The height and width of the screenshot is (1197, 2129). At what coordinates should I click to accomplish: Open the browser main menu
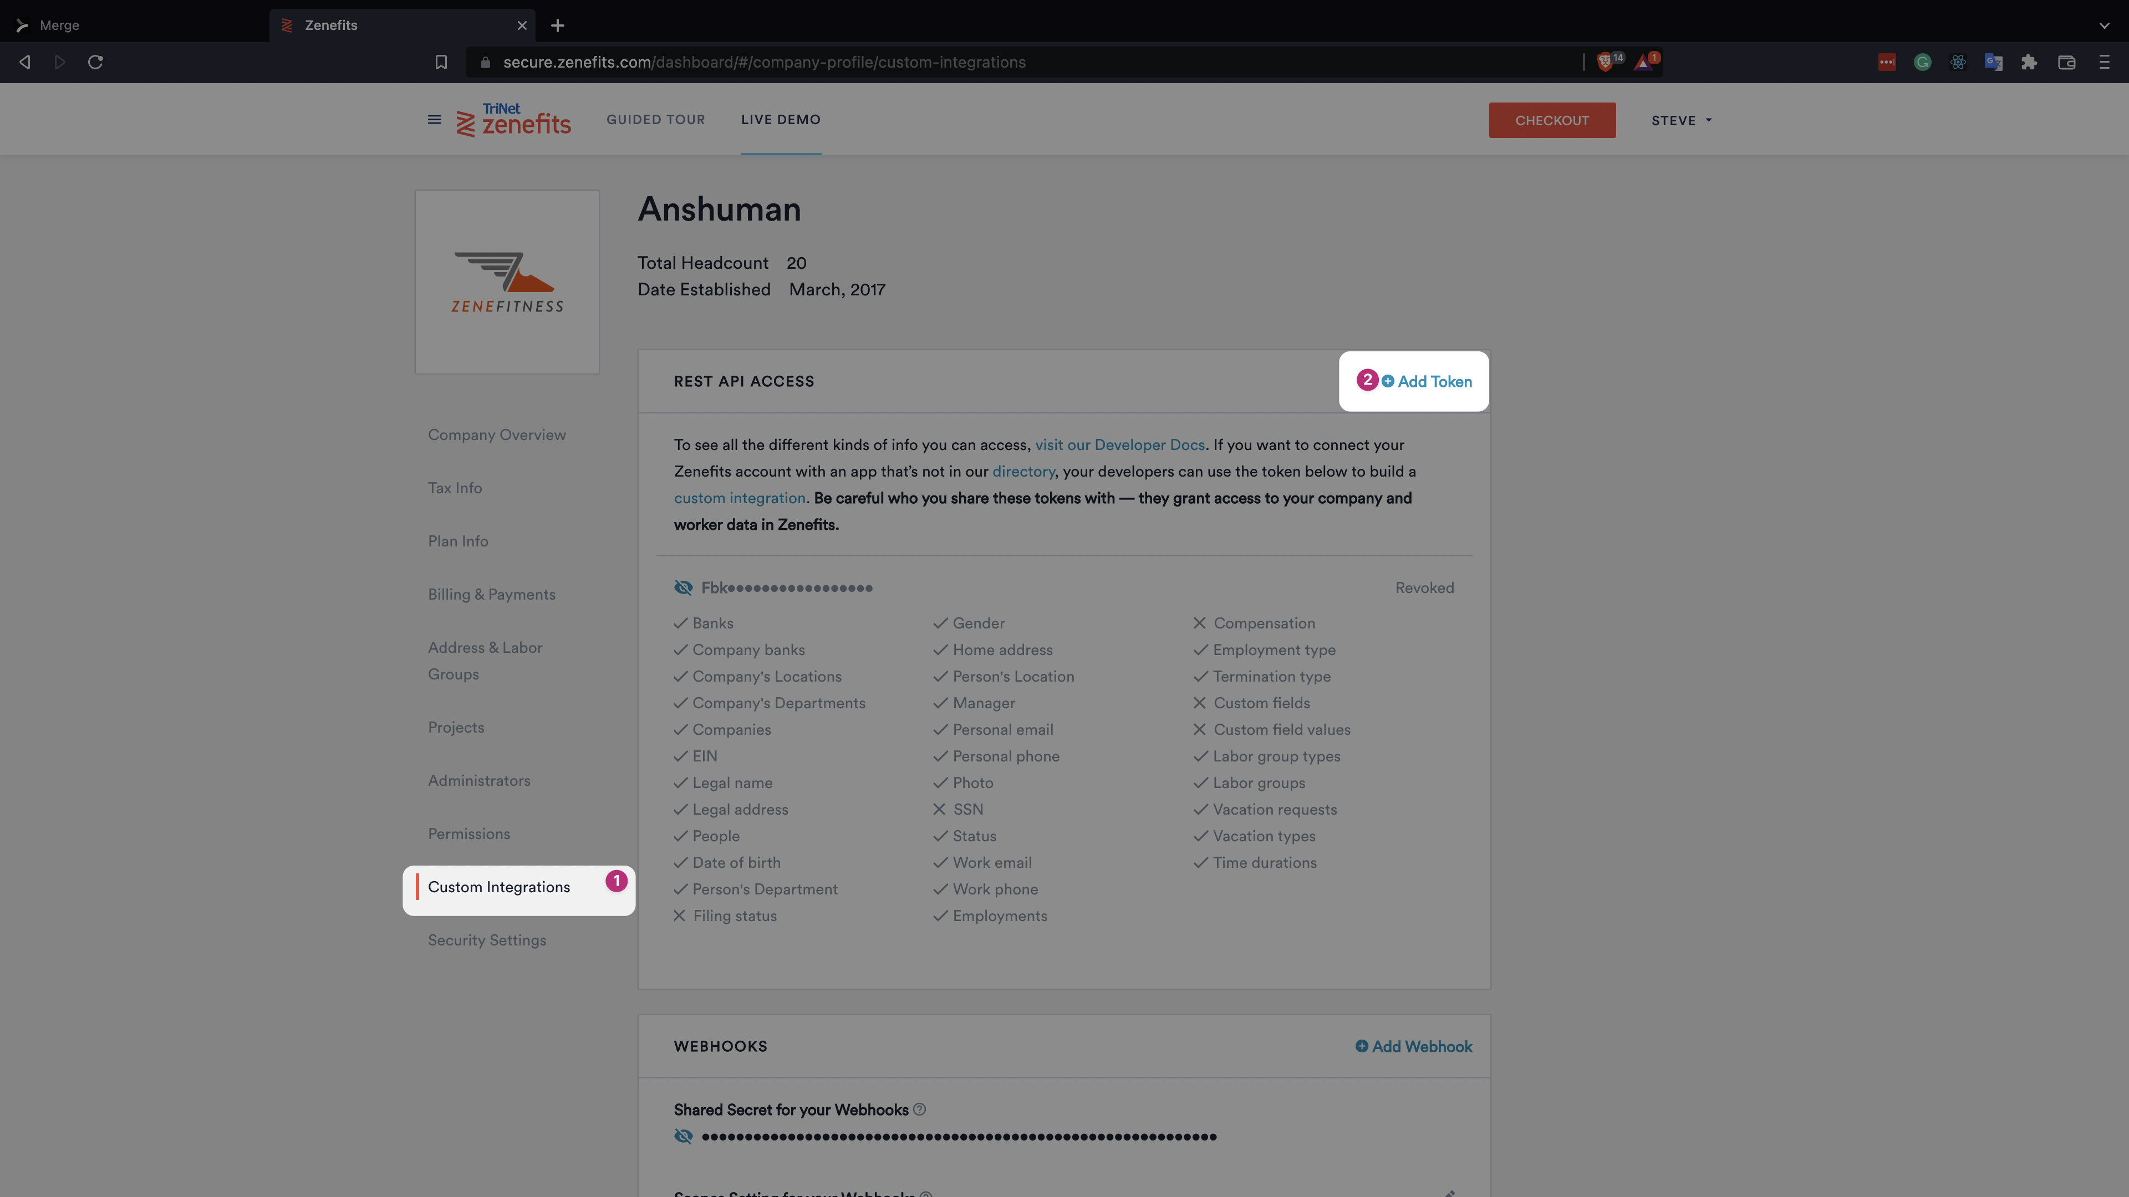coord(2104,62)
